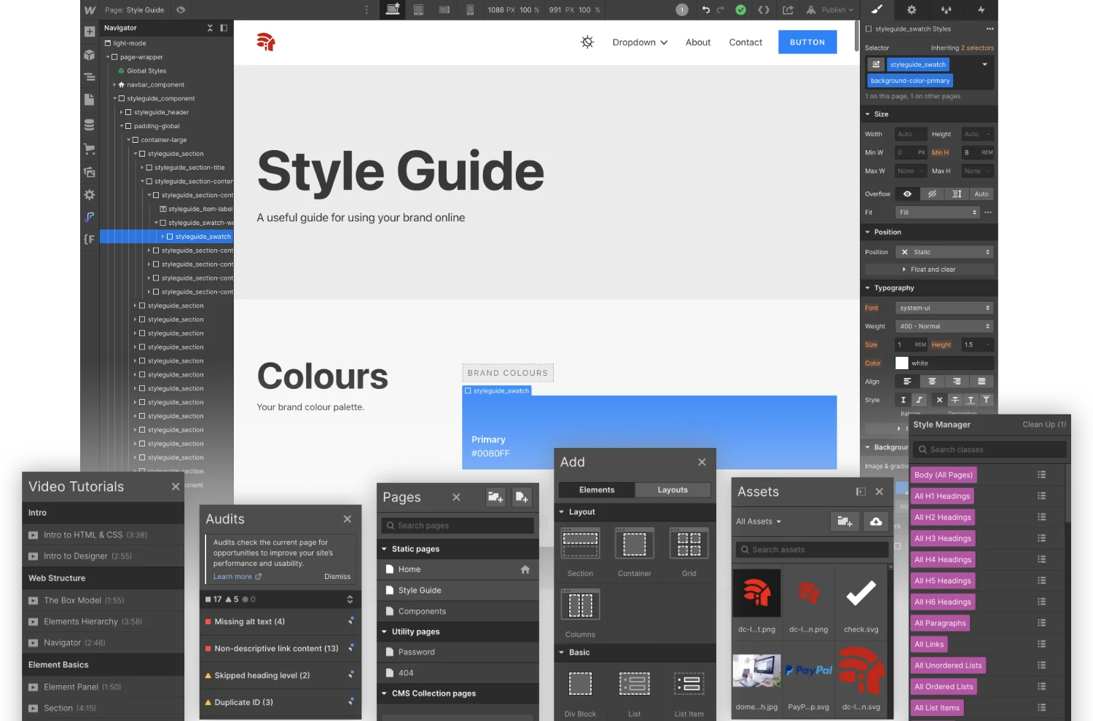Click About in the site navbar
The height and width of the screenshot is (721, 1093).
pos(698,42)
